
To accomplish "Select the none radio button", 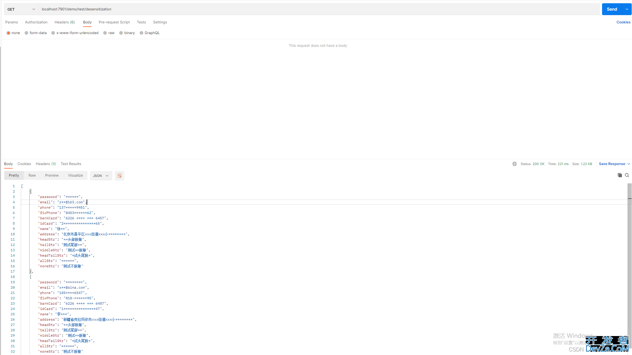I will click(x=8, y=33).
